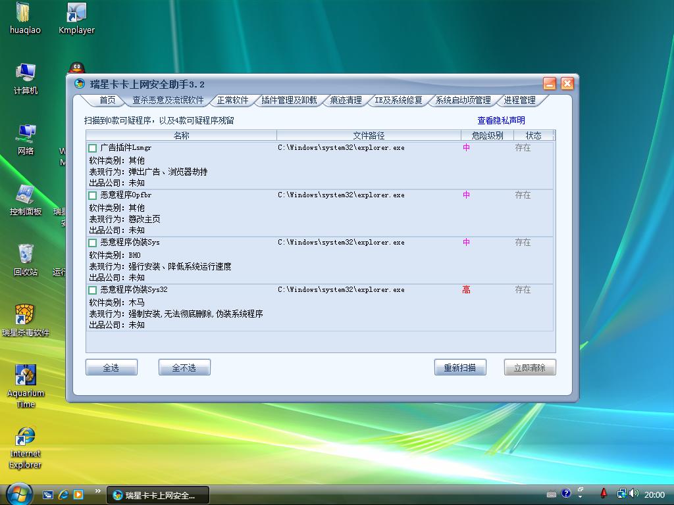
Task: Switch to the 系统启动项管理 tab
Action: tap(463, 100)
